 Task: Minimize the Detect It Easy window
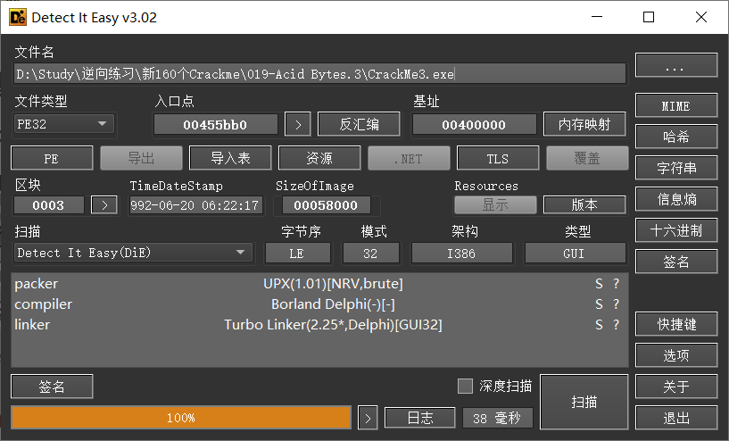click(x=597, y=17)
